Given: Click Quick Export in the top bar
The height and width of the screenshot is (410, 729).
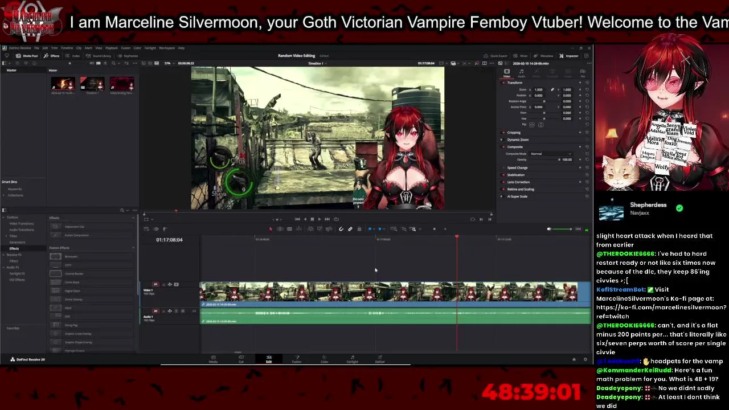Looking at the screenshot, I should coord(495,56).
